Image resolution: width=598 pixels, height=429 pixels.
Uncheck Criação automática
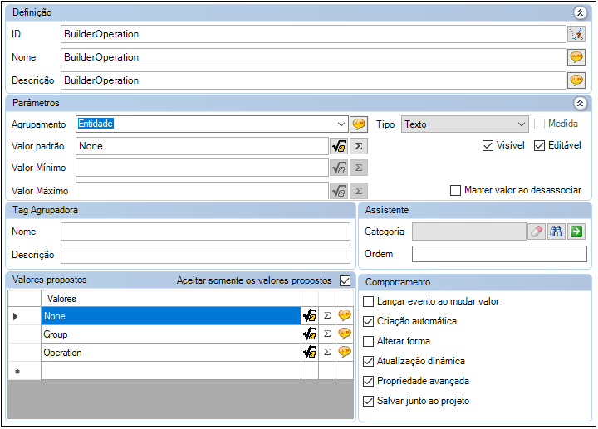click(369, 322)
